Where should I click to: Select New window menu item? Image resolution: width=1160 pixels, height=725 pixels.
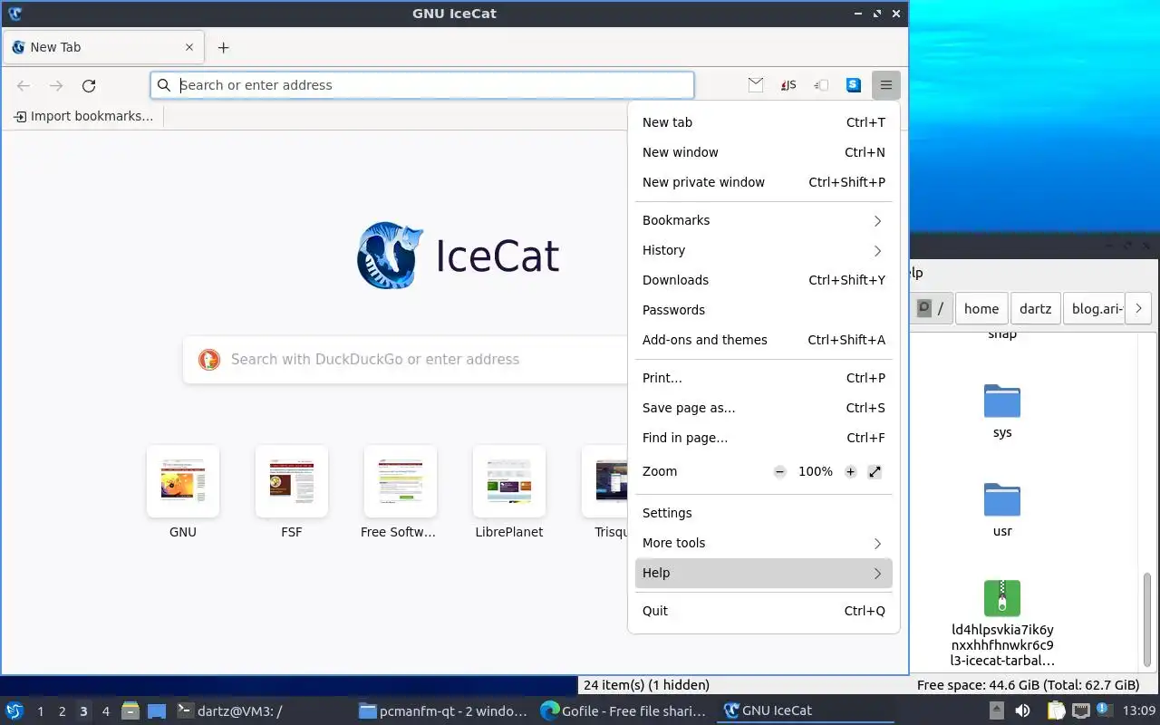pos(763,152)
